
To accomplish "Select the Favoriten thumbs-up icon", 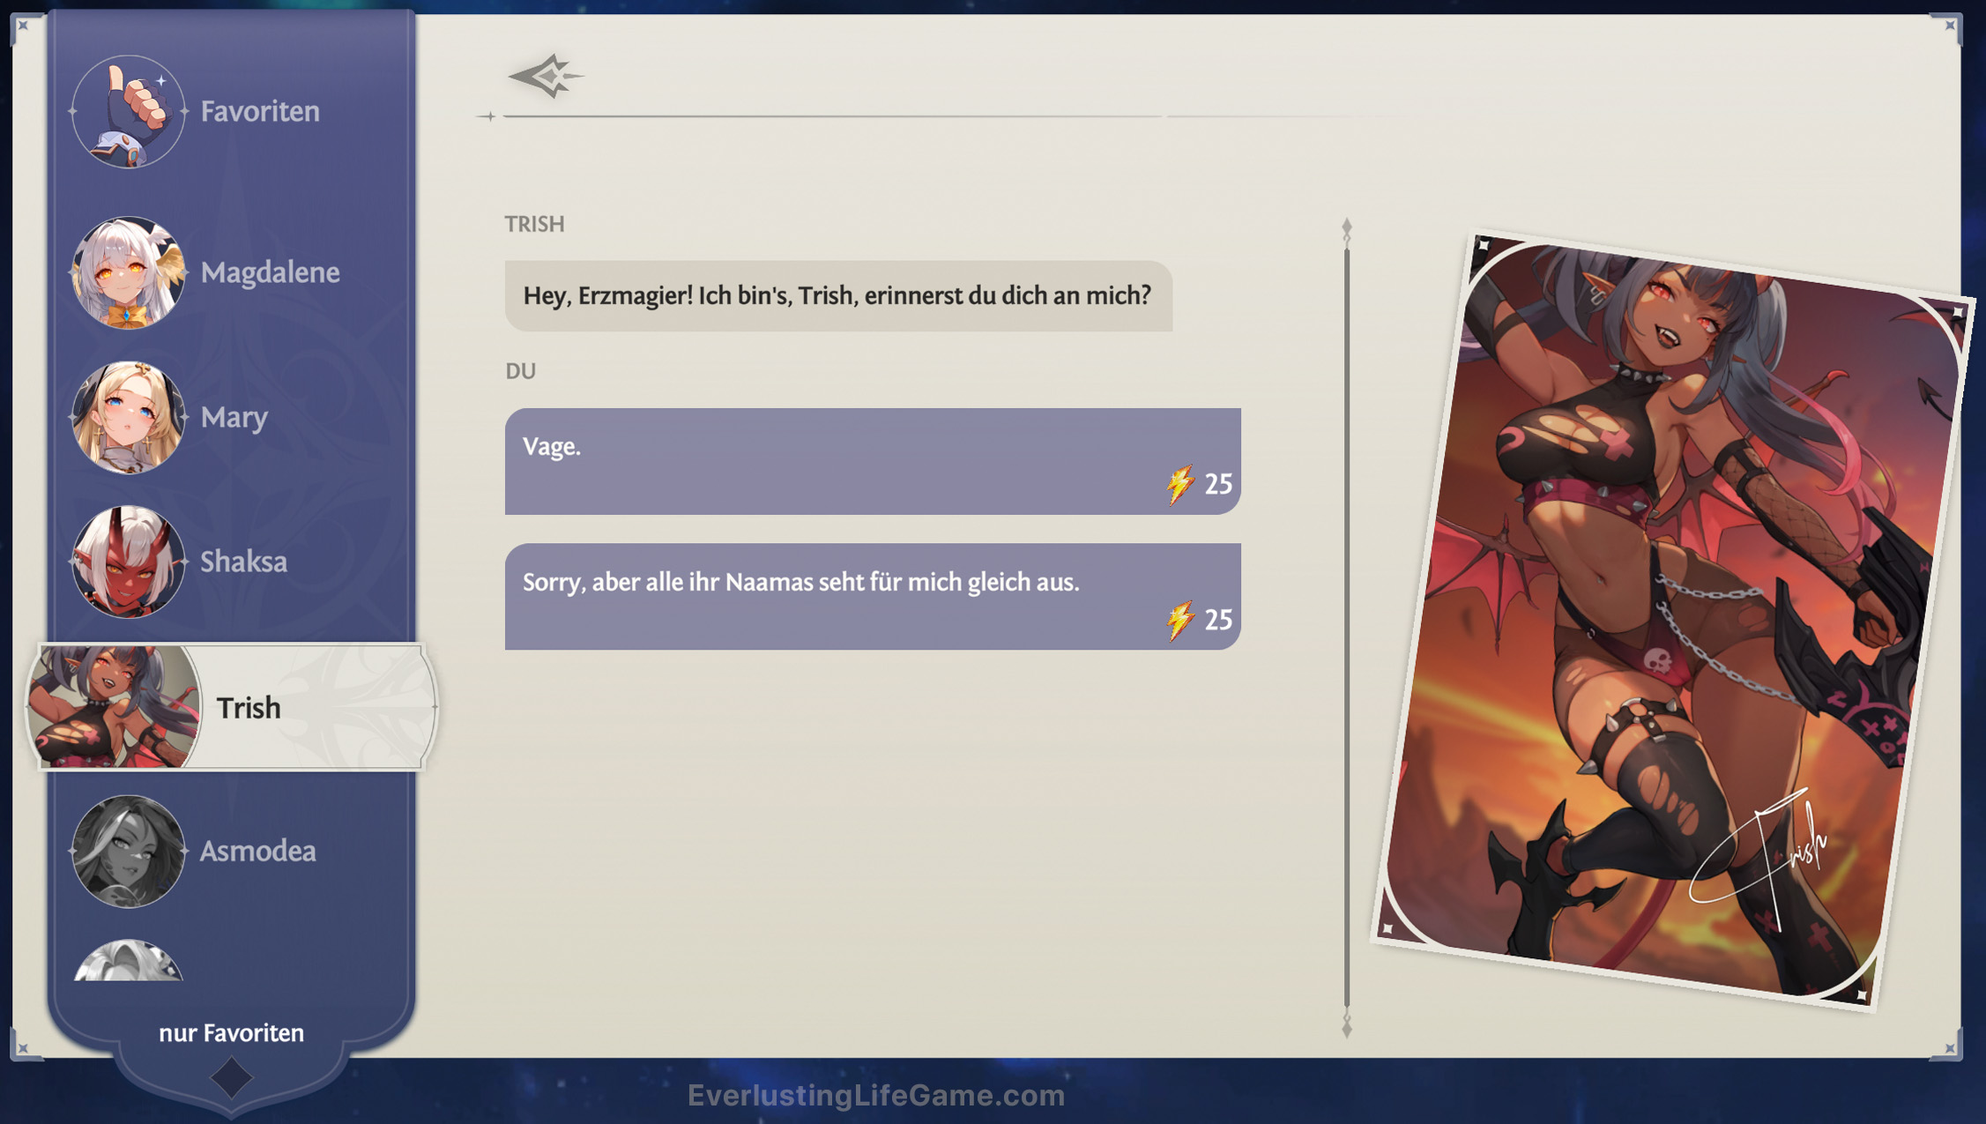I will coord(128,109).
